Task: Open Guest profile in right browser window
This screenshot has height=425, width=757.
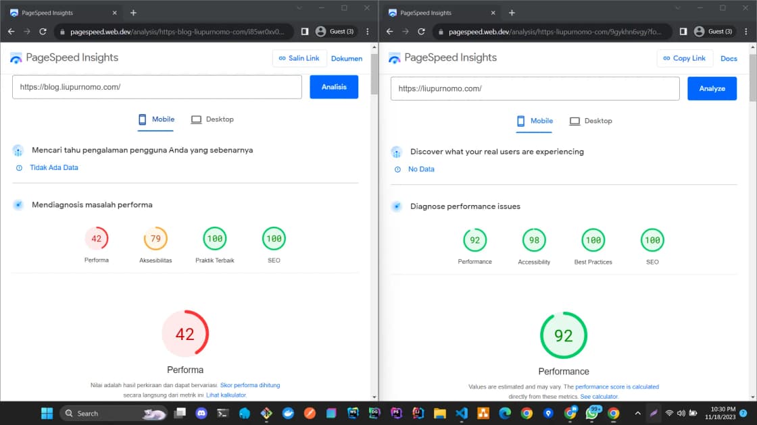Action: (x=713, y=31)
